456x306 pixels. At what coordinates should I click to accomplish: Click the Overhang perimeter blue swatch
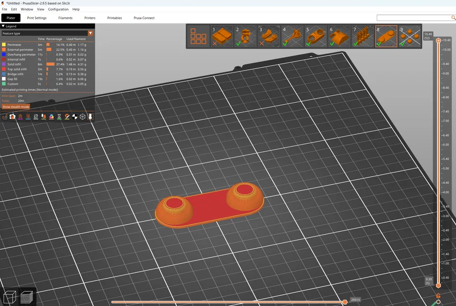[4, 54]
